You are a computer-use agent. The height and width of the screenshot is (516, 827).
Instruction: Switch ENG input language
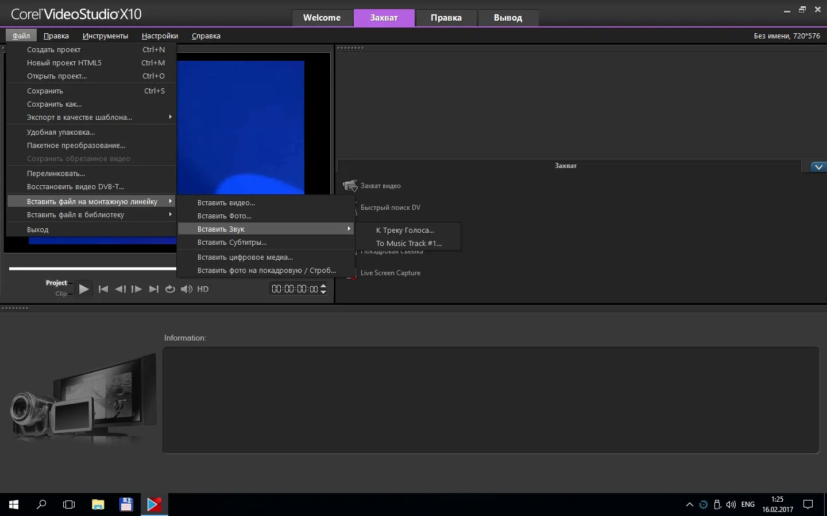[x=748, y=505]
